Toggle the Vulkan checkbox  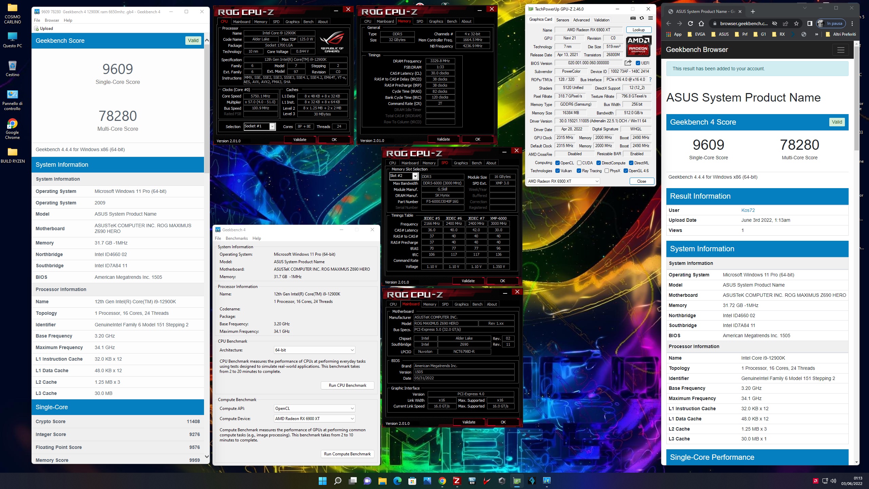pyautogui.click(x=557, y=171)
